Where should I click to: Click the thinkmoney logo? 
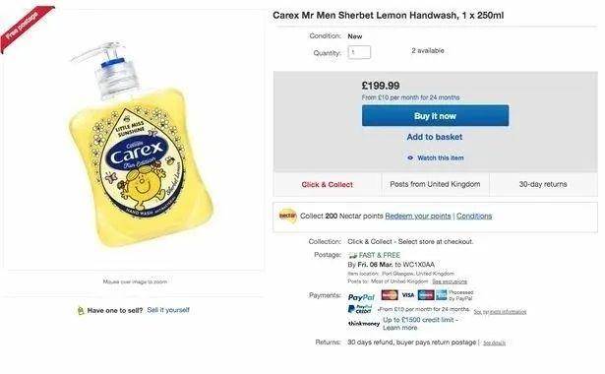tap(363, 324)
